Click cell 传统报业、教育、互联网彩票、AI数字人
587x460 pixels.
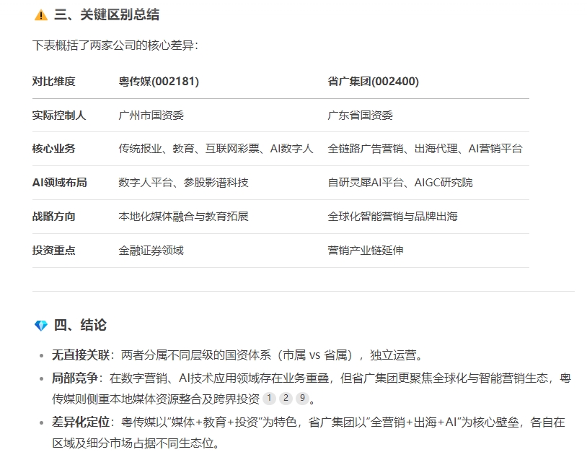[216, 149]
